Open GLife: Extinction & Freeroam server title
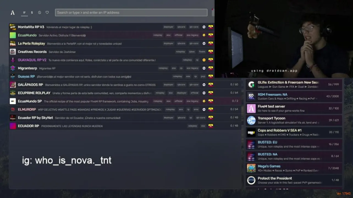The height and width of the screenshot is (198, 353). (288, 82)
